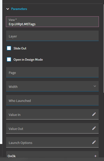Click the Value Out field

pos(52,128)
